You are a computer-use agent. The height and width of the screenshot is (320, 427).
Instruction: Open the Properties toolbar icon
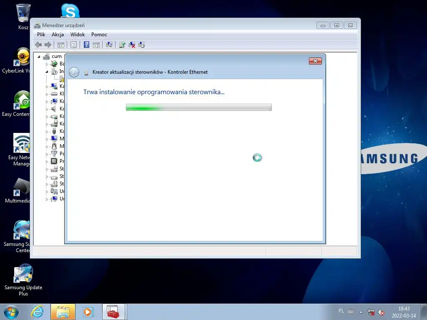coord(73,45)
